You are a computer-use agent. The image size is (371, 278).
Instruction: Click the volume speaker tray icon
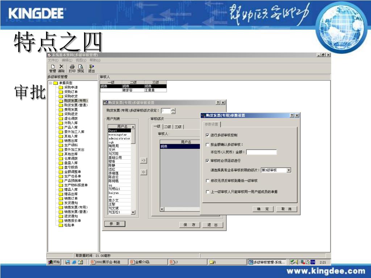point(297,262)
